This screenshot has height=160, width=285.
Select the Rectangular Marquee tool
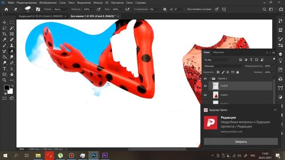click(12, 23)
